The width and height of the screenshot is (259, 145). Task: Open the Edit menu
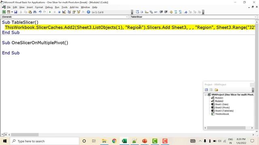(x=15, y=7)
